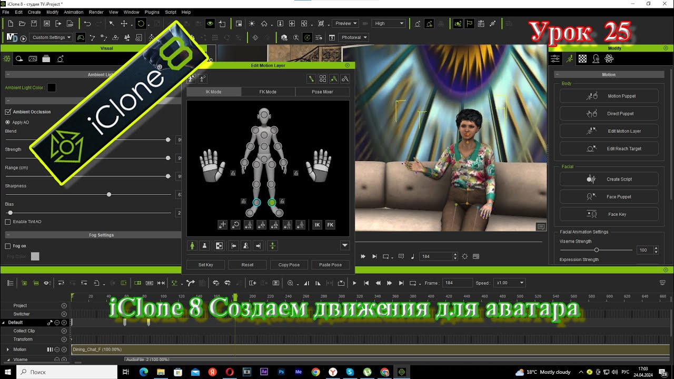Image resolution: width=674 pixels, height=379 pixels.
Task: Toggle the lock beside the left foot joint
Action: [x=243, y=201]
